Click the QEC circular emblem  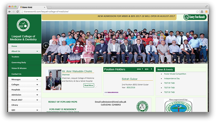tap(142, 106)
